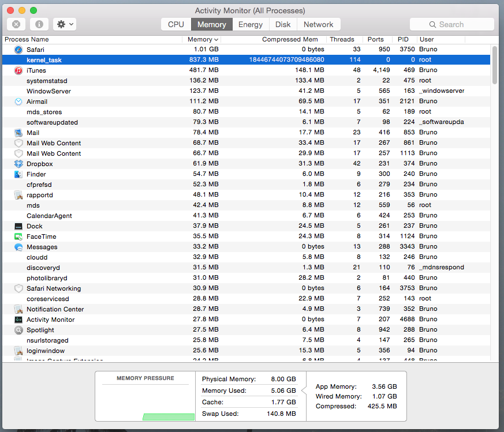The height and width of the screenshot is (432, 504).
Task: Select the discoveryd process row
Action: (x=246, y=268)
